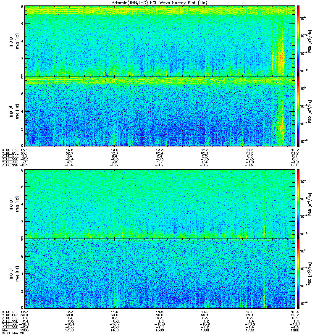Click the 6 Hz tick label on THB B⊥ axis
315x336 pixels.
pos(22,24)
